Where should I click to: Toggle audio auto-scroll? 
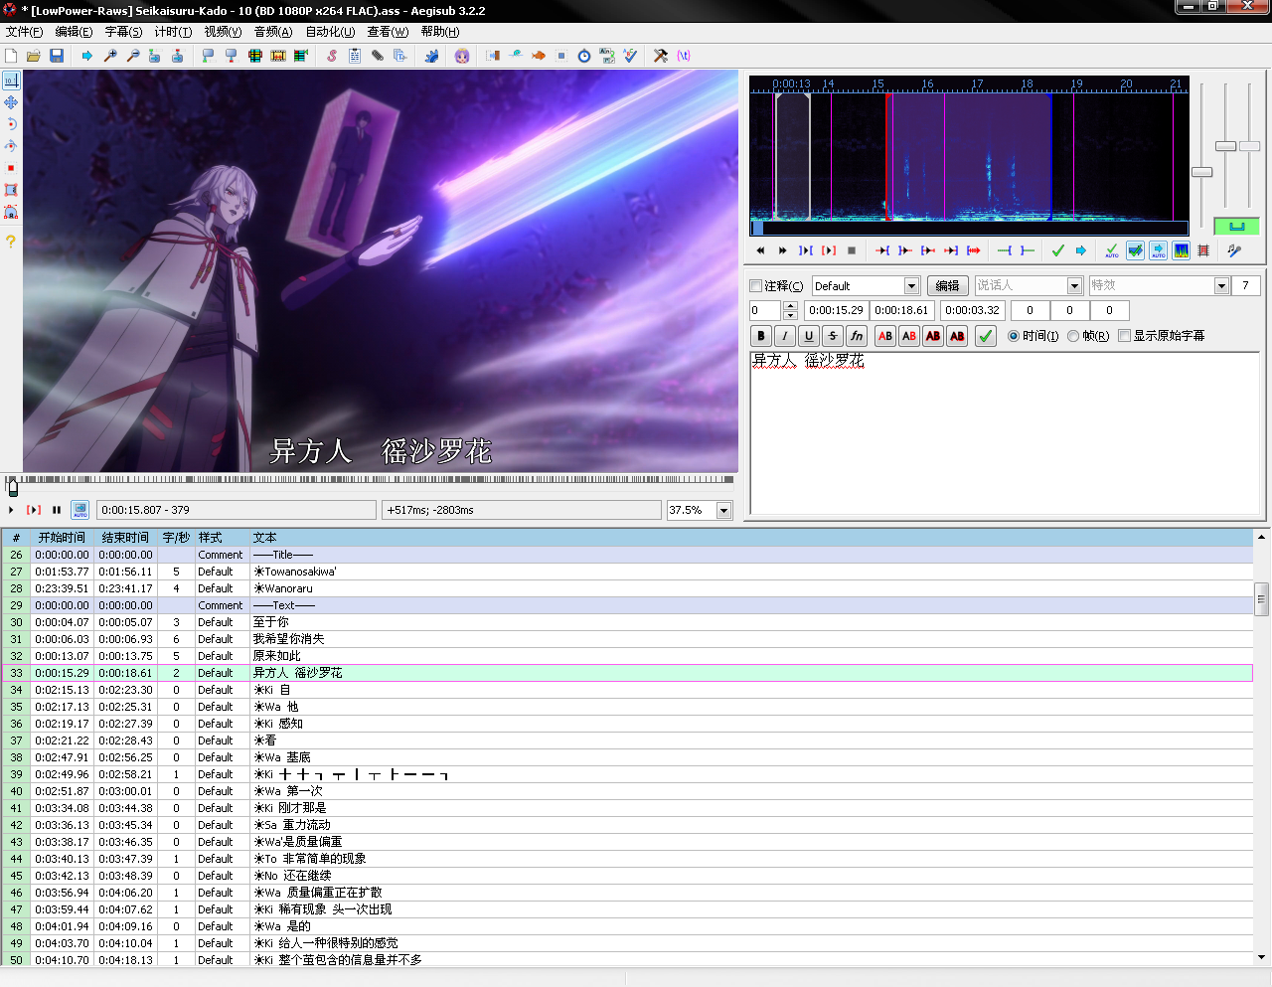1158,250
